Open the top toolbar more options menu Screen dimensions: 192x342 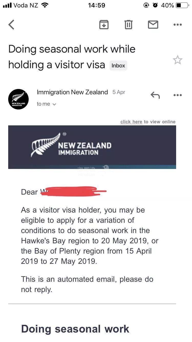tap(177, 25)
